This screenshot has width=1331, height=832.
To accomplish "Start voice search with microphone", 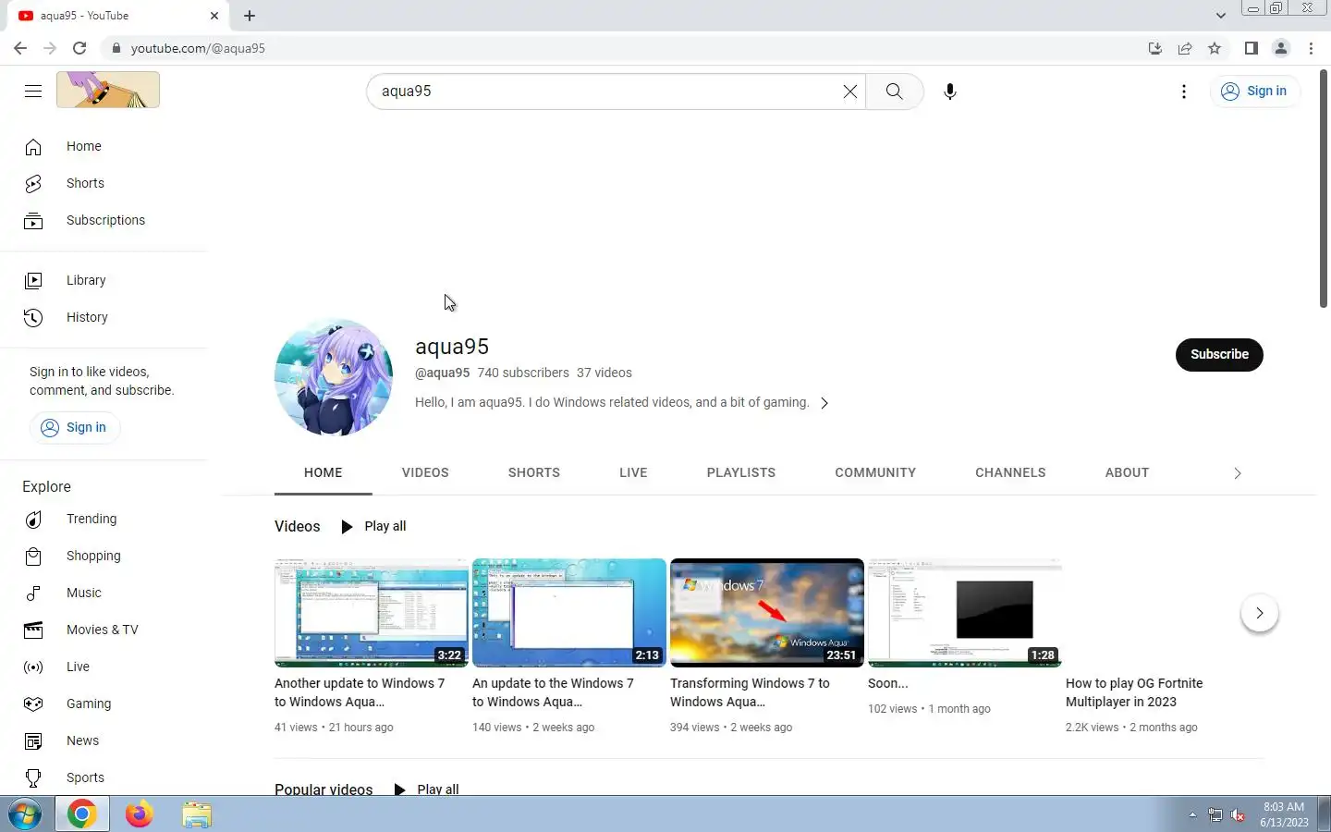I will click(949, 92).
